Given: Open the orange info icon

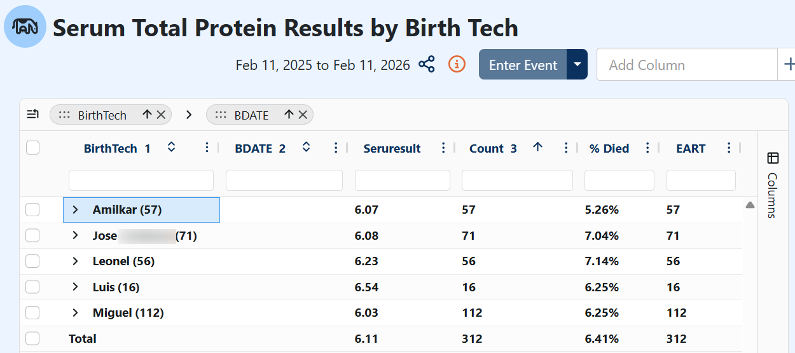Looking at the screenshot, I should [457, 64].
